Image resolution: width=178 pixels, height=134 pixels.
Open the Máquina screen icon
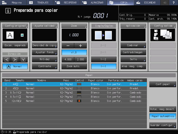click(4, 2)
